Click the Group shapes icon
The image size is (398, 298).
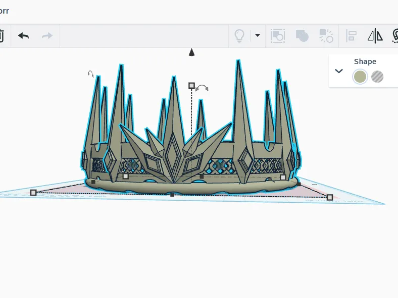tap(277, 36)
